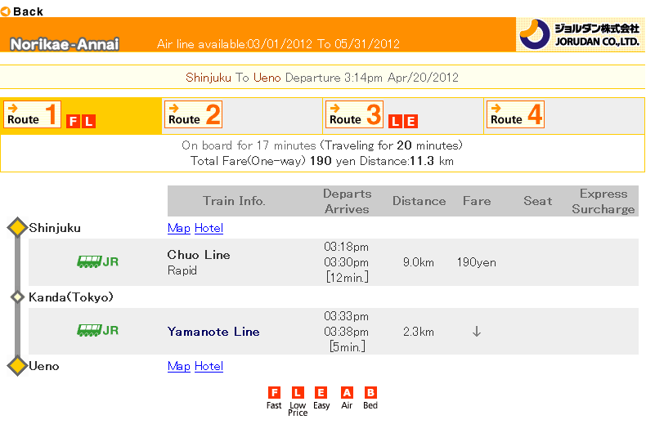The height and width of the screenshot is (424, 646).
Task: Click the JR train icon for Chuo Line
Action: pos(97,261)
